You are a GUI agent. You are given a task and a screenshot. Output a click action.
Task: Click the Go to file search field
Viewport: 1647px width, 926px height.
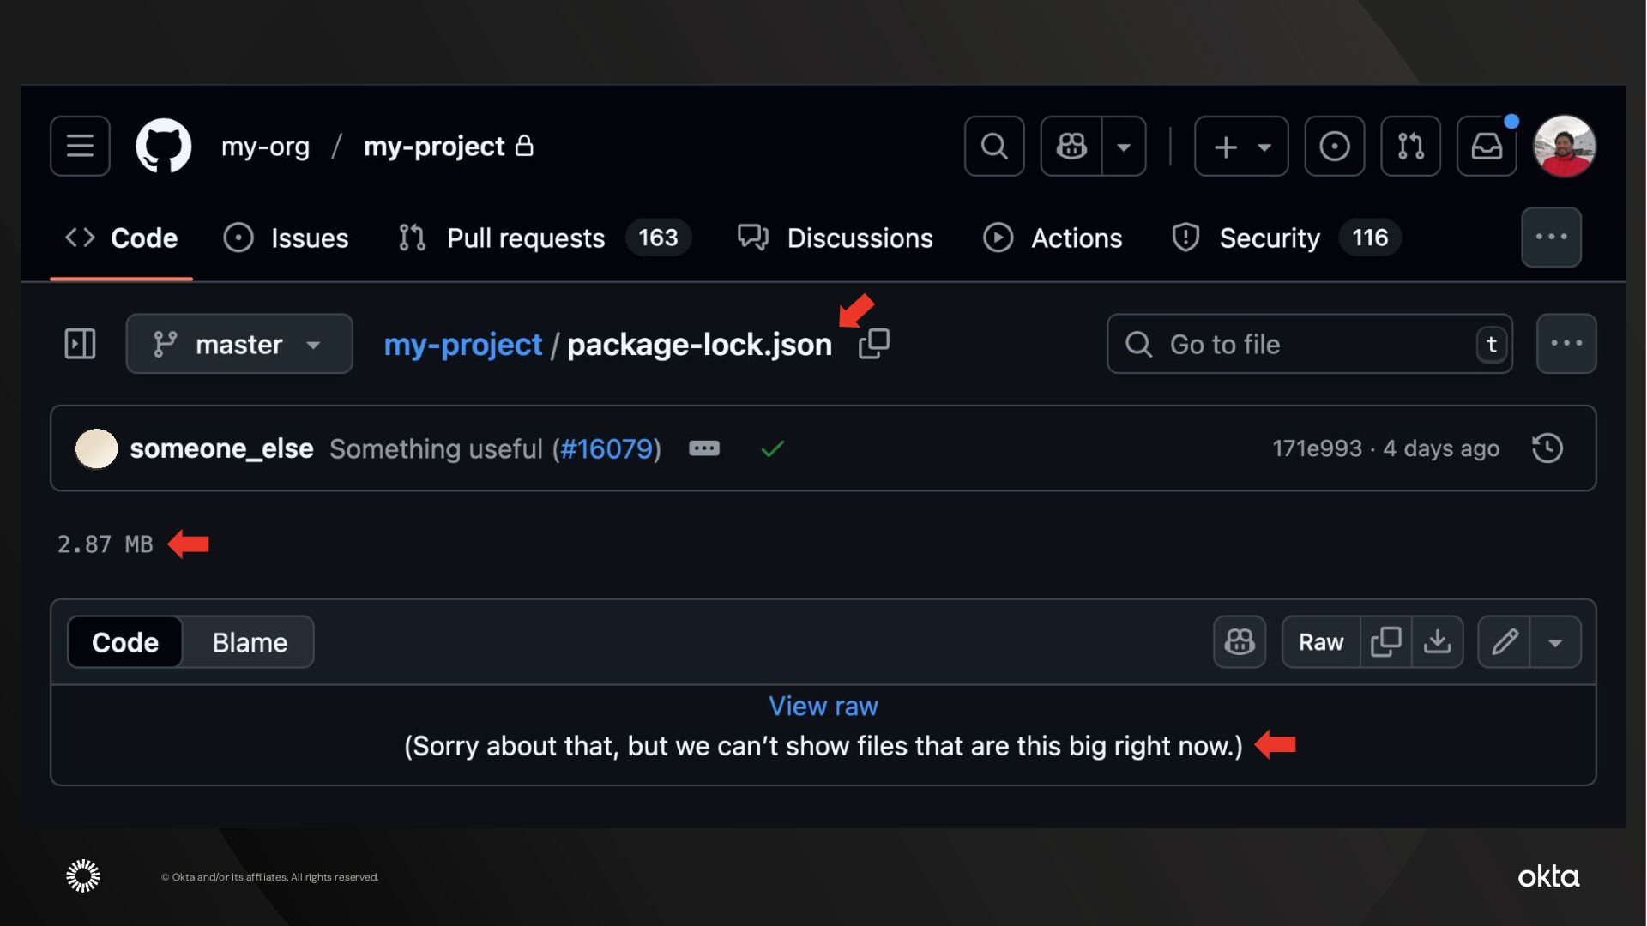[x=1308, y=344]
